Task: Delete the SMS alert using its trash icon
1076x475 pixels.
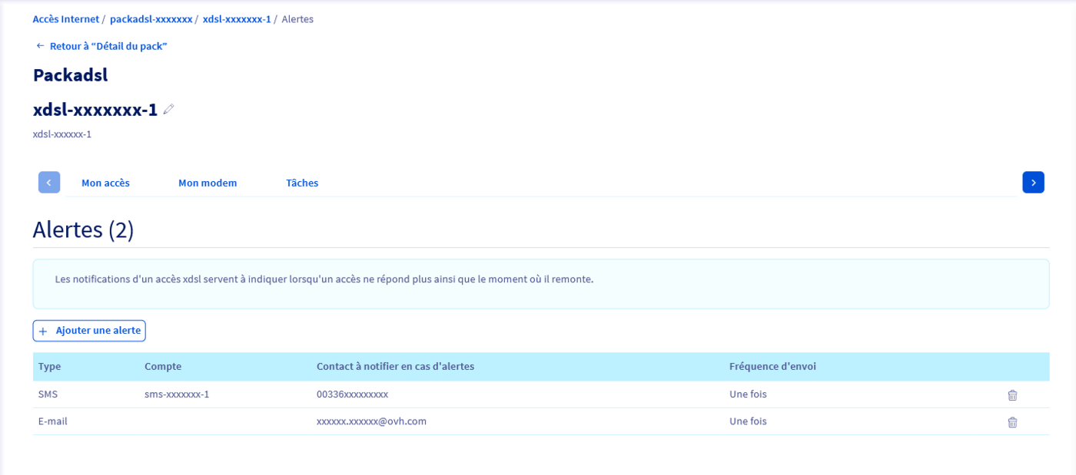Action: coord(1012,394)
